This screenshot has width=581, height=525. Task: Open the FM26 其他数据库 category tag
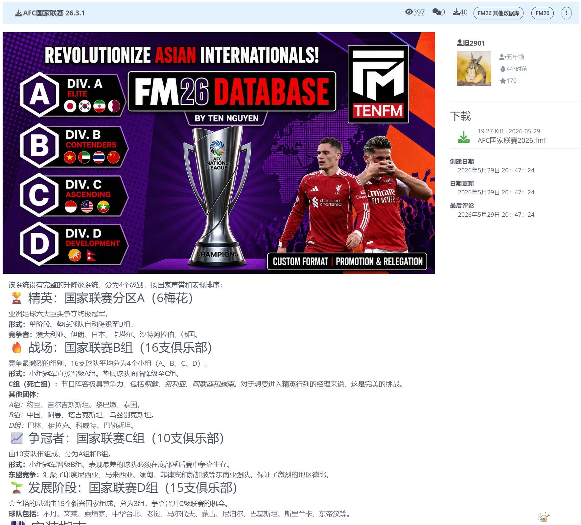click(x=498, y=13)
